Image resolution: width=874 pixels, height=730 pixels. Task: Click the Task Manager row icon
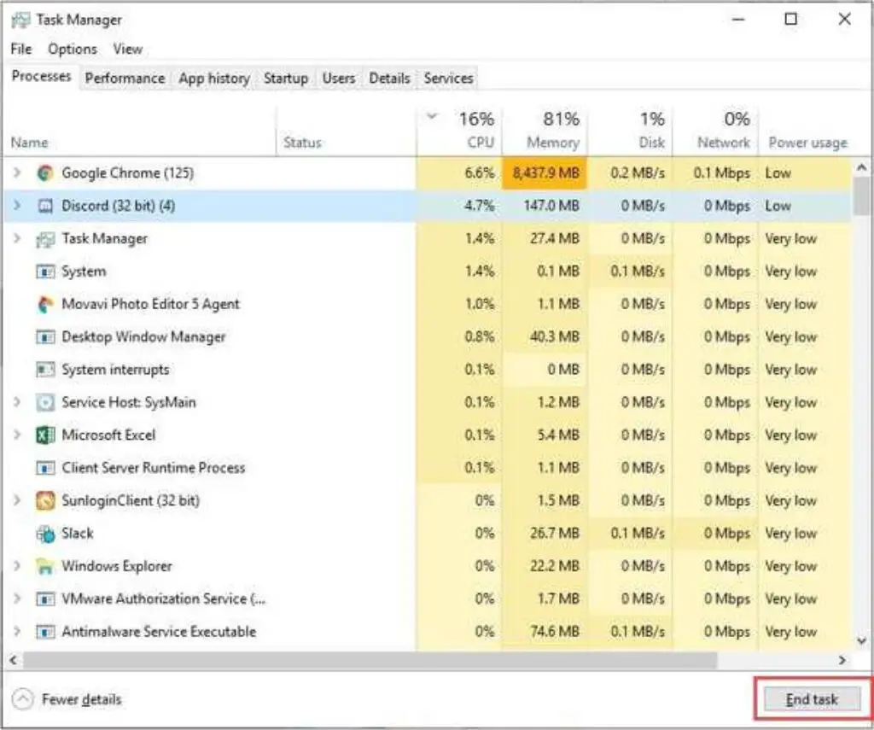pos(45,239)
